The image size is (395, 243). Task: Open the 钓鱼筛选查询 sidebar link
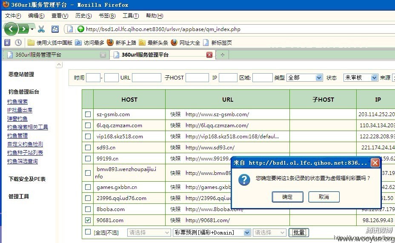[x=23, y=161]
